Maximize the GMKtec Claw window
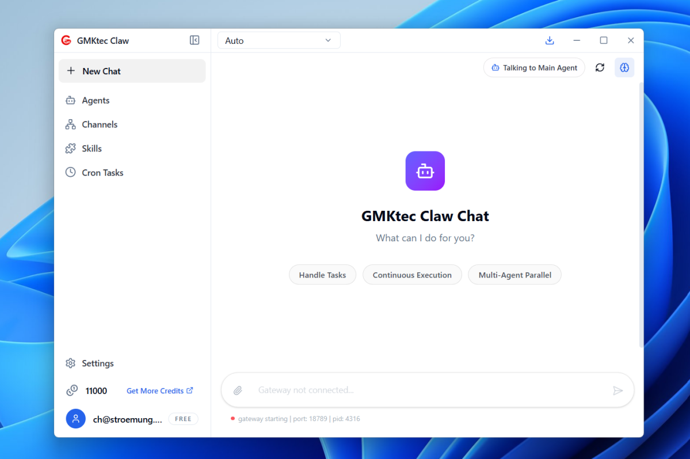Viewport: 690px width, 459px height. pyautogui.click(x=604, y=40)
